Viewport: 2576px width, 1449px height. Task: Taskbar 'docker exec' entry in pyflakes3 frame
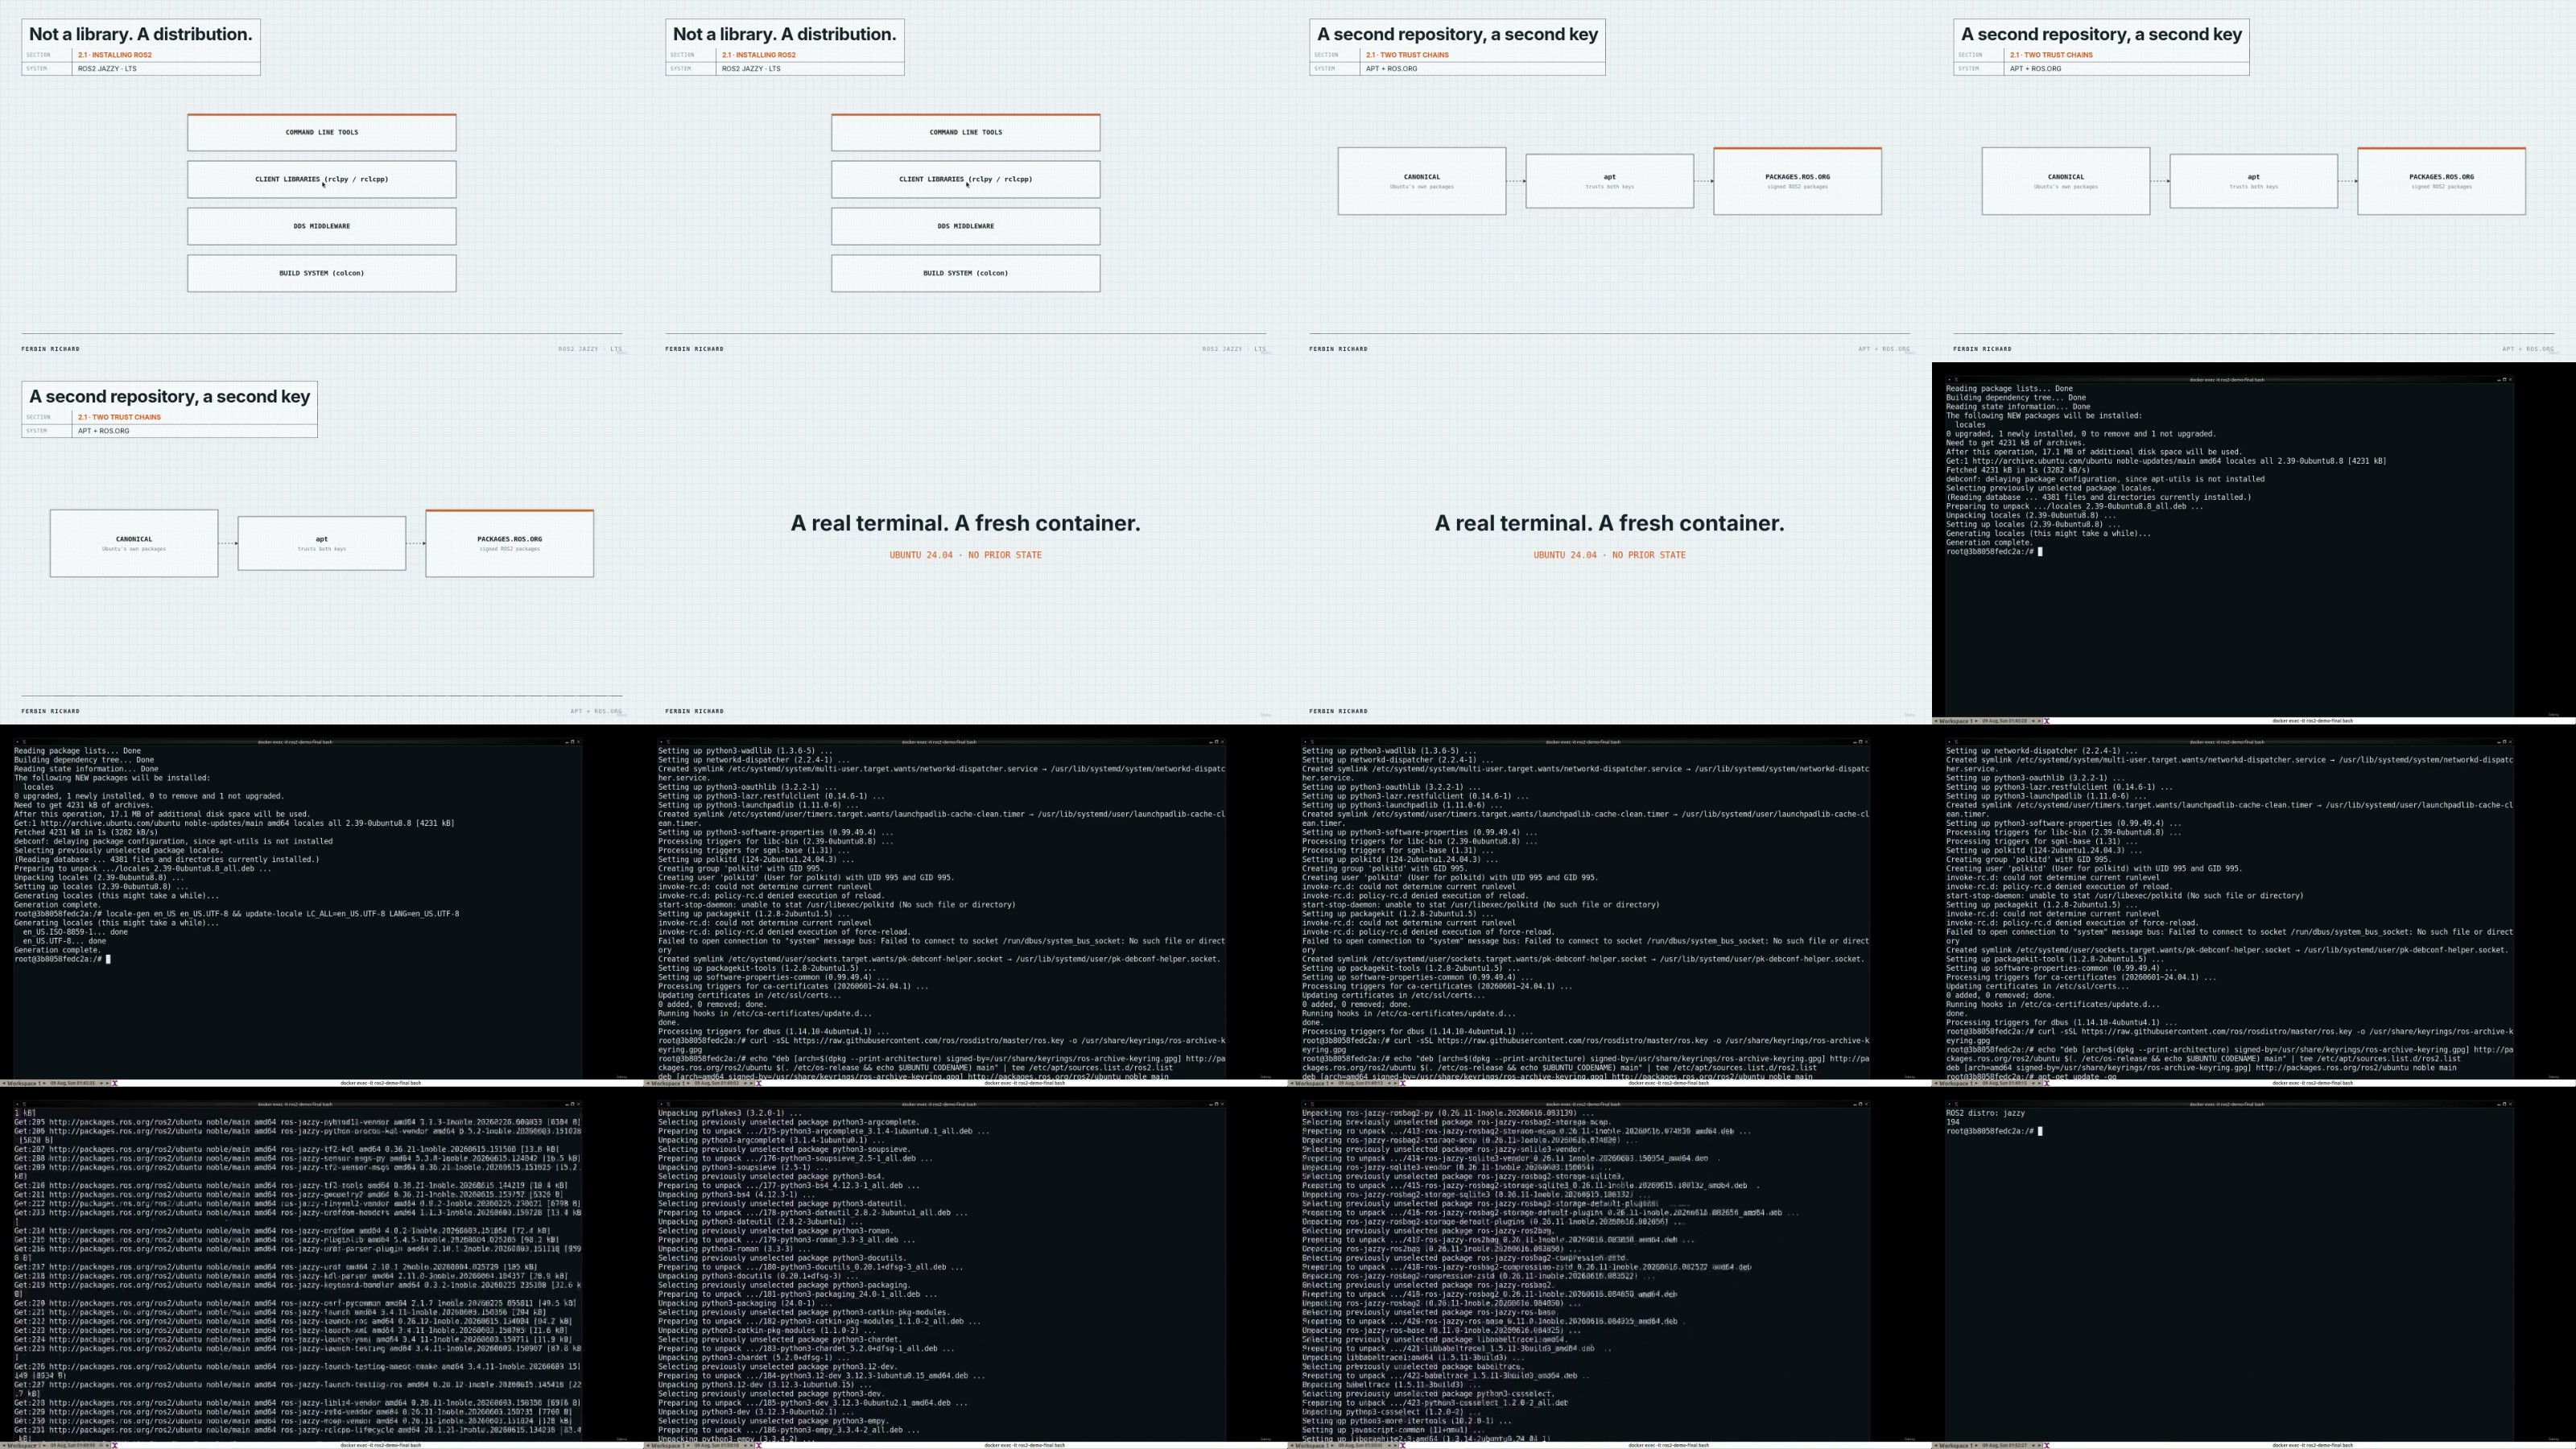tap(1025, 1446)
